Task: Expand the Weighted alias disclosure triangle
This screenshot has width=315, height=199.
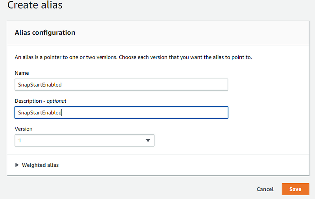Action: click(17, 165)
